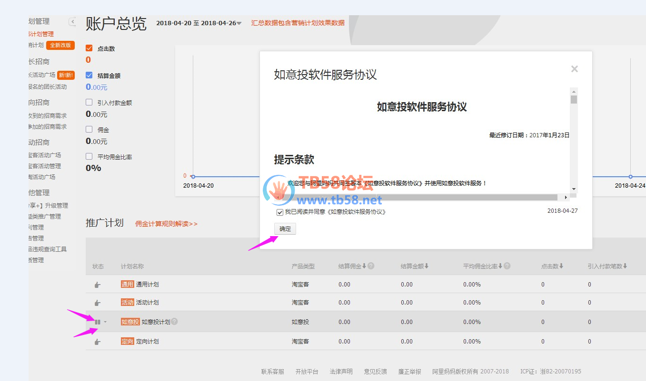The width and height of the screenshot is (646, 381).
Task: Open 宝客活动广场 in sidebar
Action: 45,155
